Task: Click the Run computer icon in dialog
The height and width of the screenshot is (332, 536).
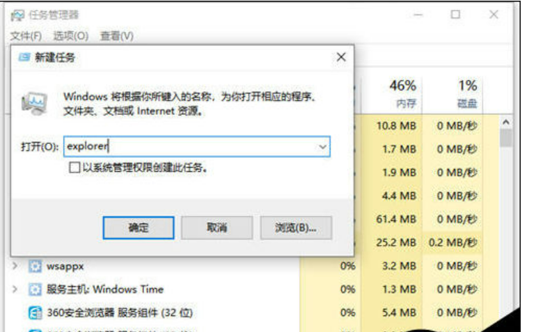Action: [x=34, y=103]
